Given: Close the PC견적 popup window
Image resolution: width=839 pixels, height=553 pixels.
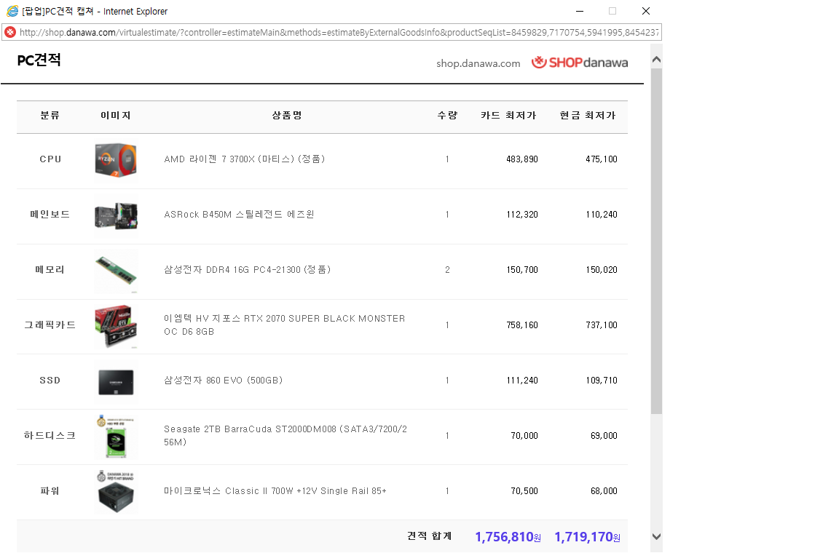Looking at the screenshot, I should point(646,11).
